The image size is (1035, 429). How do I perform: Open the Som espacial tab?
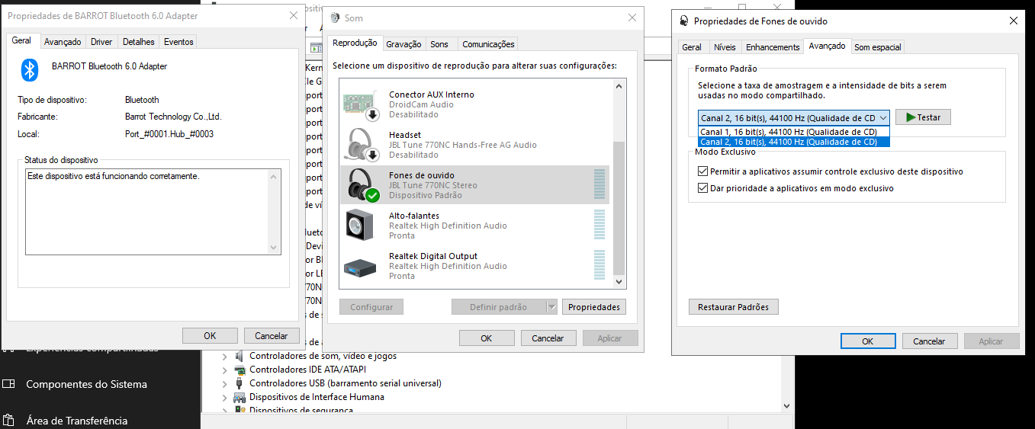click(x=877, y=47)
